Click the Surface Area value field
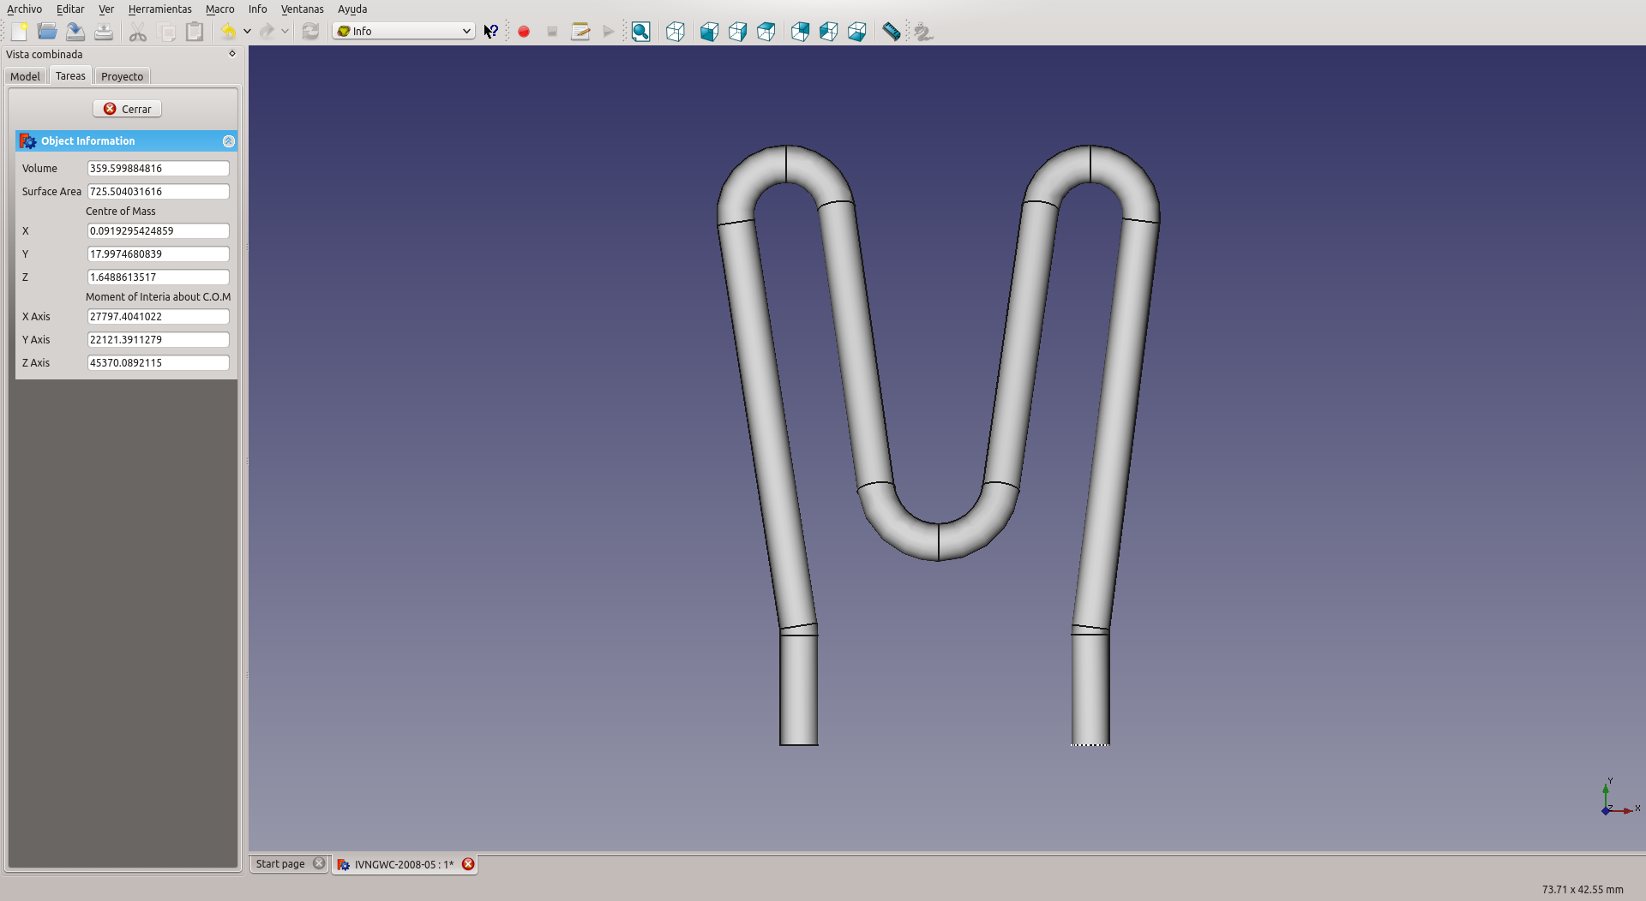 pos(158,192)
